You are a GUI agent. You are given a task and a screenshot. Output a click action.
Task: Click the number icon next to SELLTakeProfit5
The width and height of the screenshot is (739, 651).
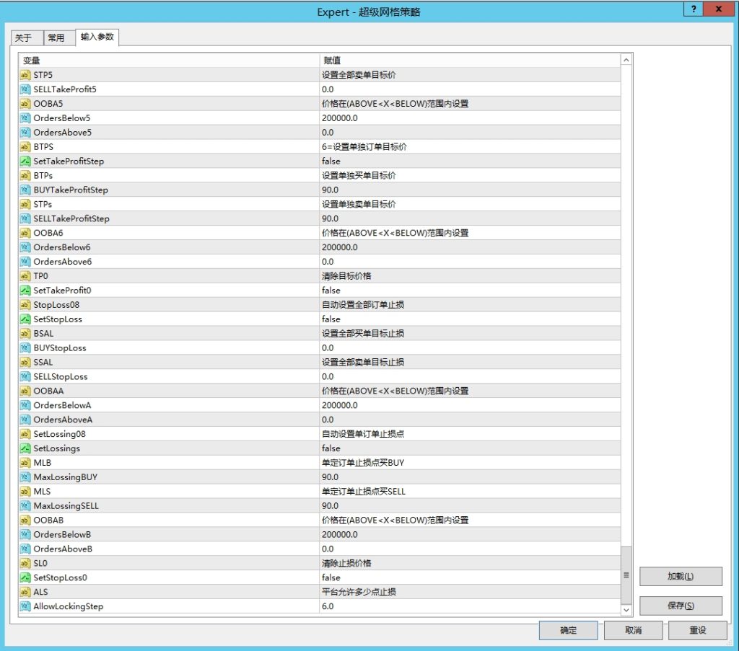(x=25, y=89)
